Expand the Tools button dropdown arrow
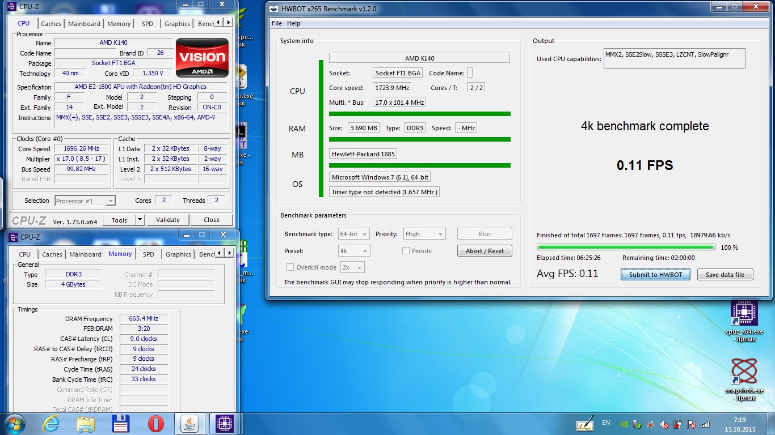Screen dimensions: 775x435 pyautogui.click(x=140, y=220)
